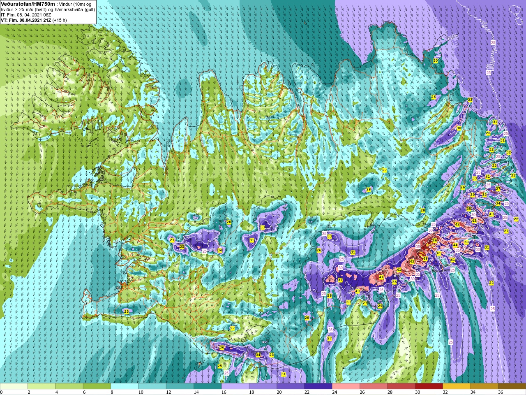The image size is (526, 395).
Task: Pick the deep indigo 22–24 m/s legend swatch
Action: click(x=318, y=386)
